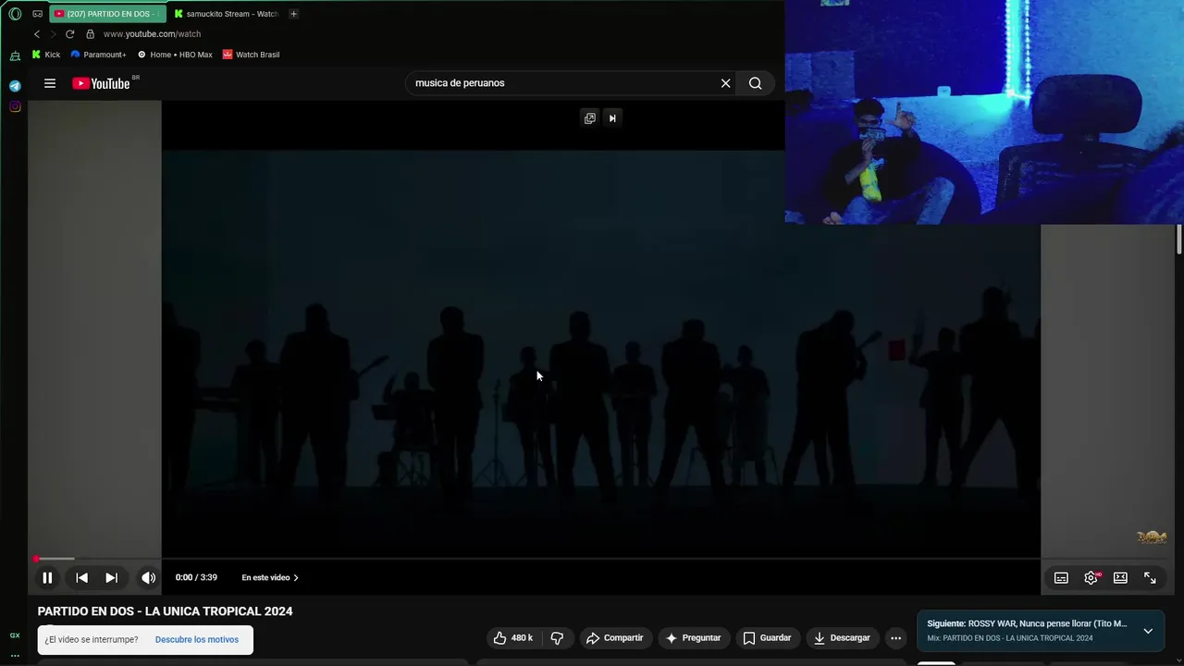Switch to the PARTIDO EN DOS tab
1184x666 pixels.
(x=107, y=14)
